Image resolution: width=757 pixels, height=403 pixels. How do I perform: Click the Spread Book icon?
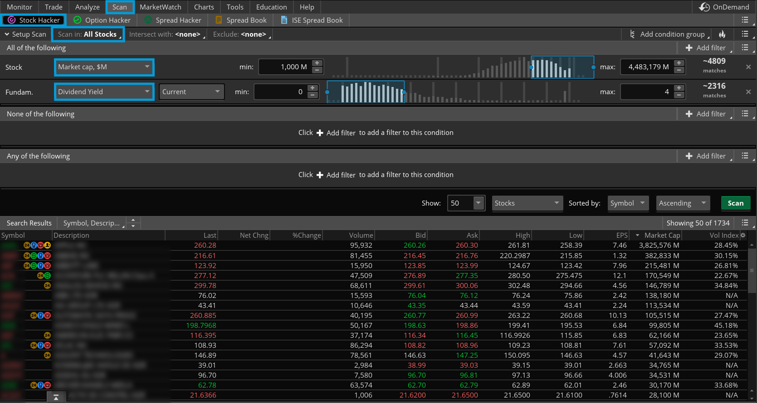click(x=219, y=20)
